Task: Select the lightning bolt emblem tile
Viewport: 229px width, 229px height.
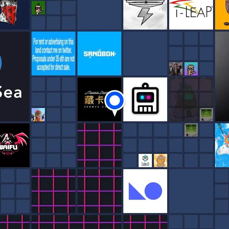Action: [x=145, y=15]
